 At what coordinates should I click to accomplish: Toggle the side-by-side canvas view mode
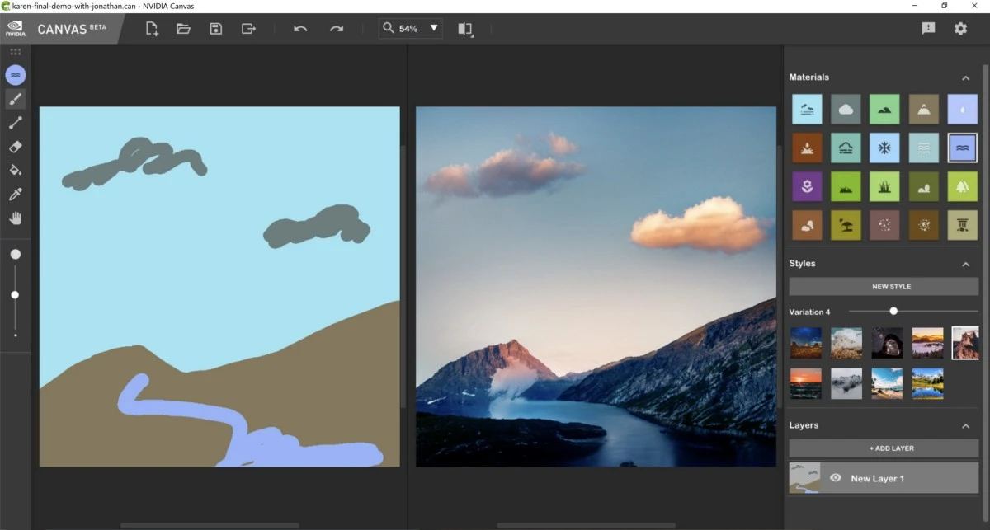tap(465, 28)
